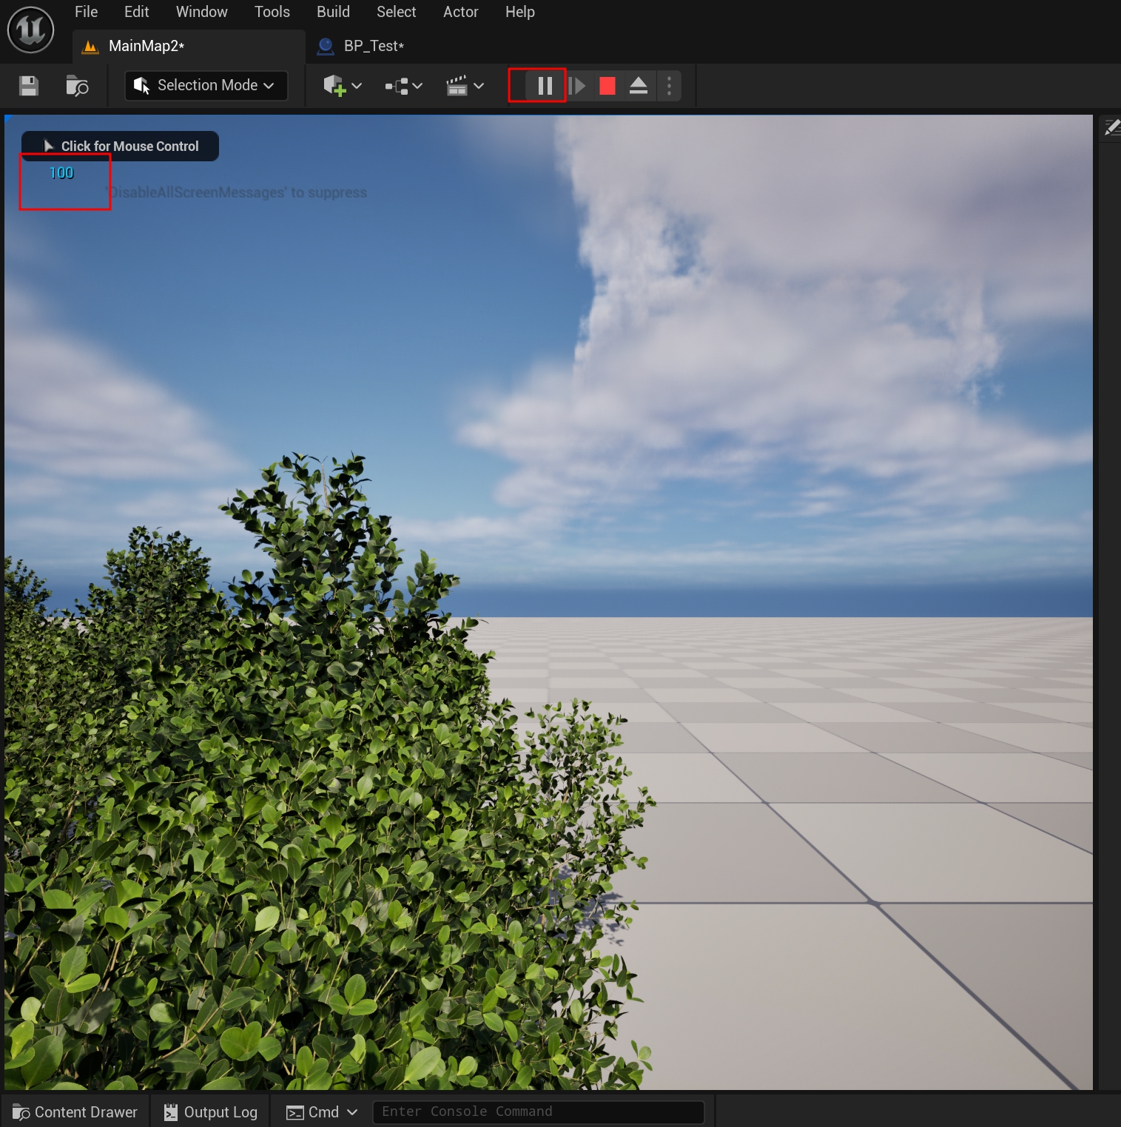
Task: Open the Help menu
Action: [x=520, y=12]
